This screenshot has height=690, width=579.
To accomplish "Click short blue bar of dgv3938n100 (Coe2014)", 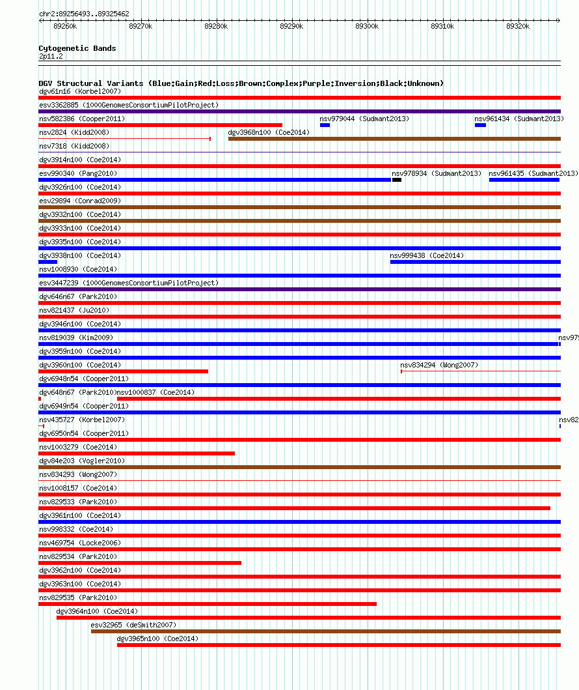I will point(48,262).
